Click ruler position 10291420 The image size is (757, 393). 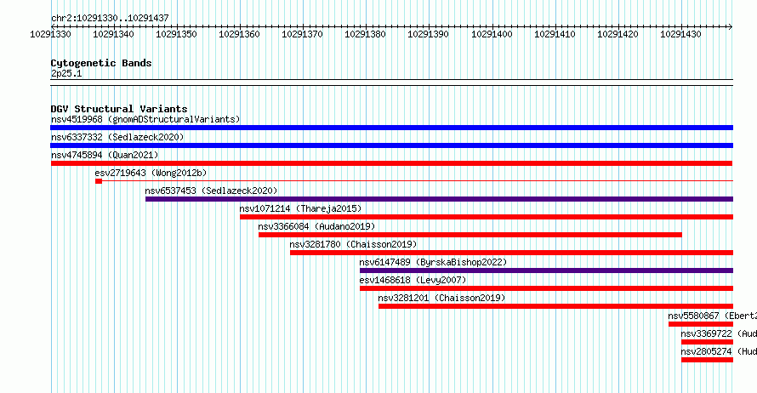618,34
